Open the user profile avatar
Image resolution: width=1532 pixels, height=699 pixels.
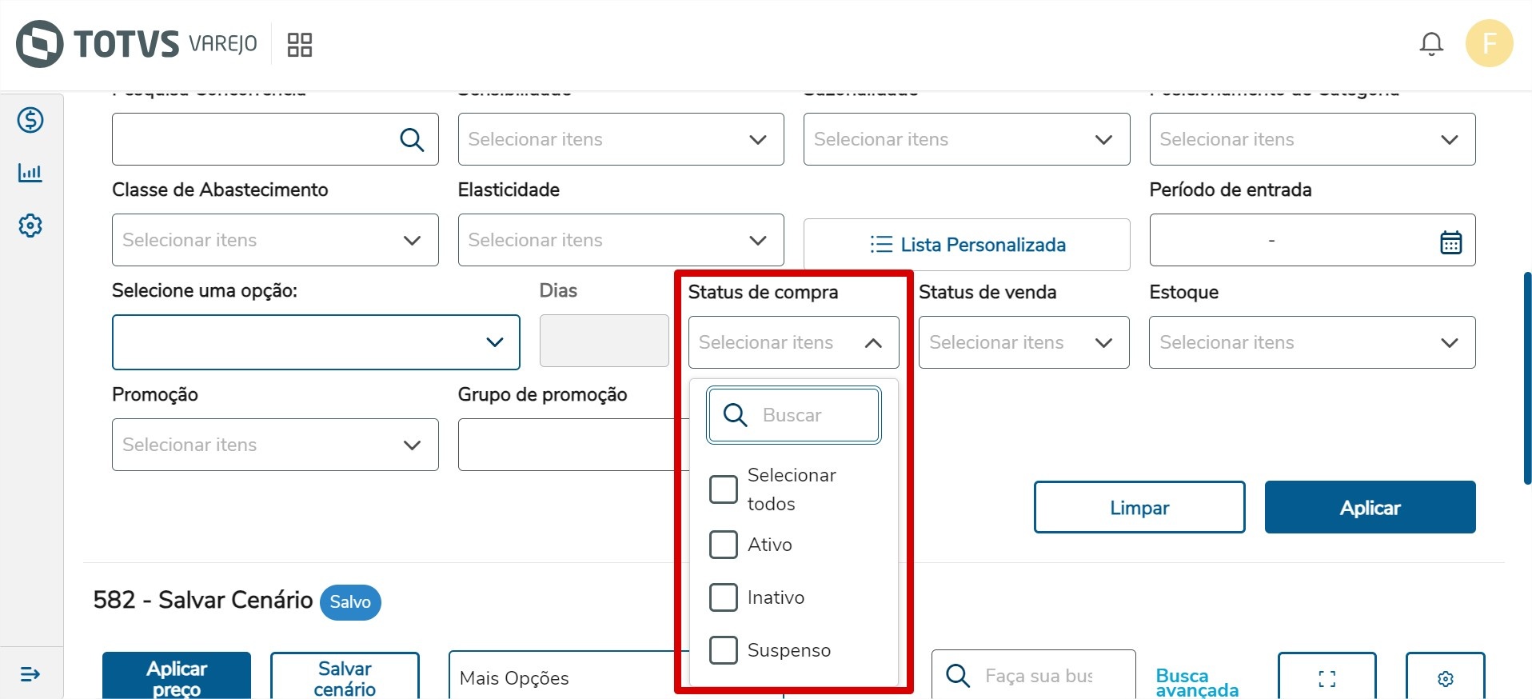[1488, 43]
